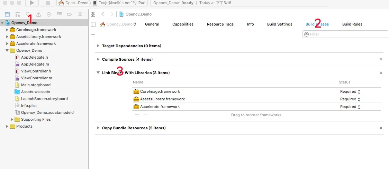Open Info.plist file
The height and width of the screenshot is (169, 389).
[x=29, y=106]
